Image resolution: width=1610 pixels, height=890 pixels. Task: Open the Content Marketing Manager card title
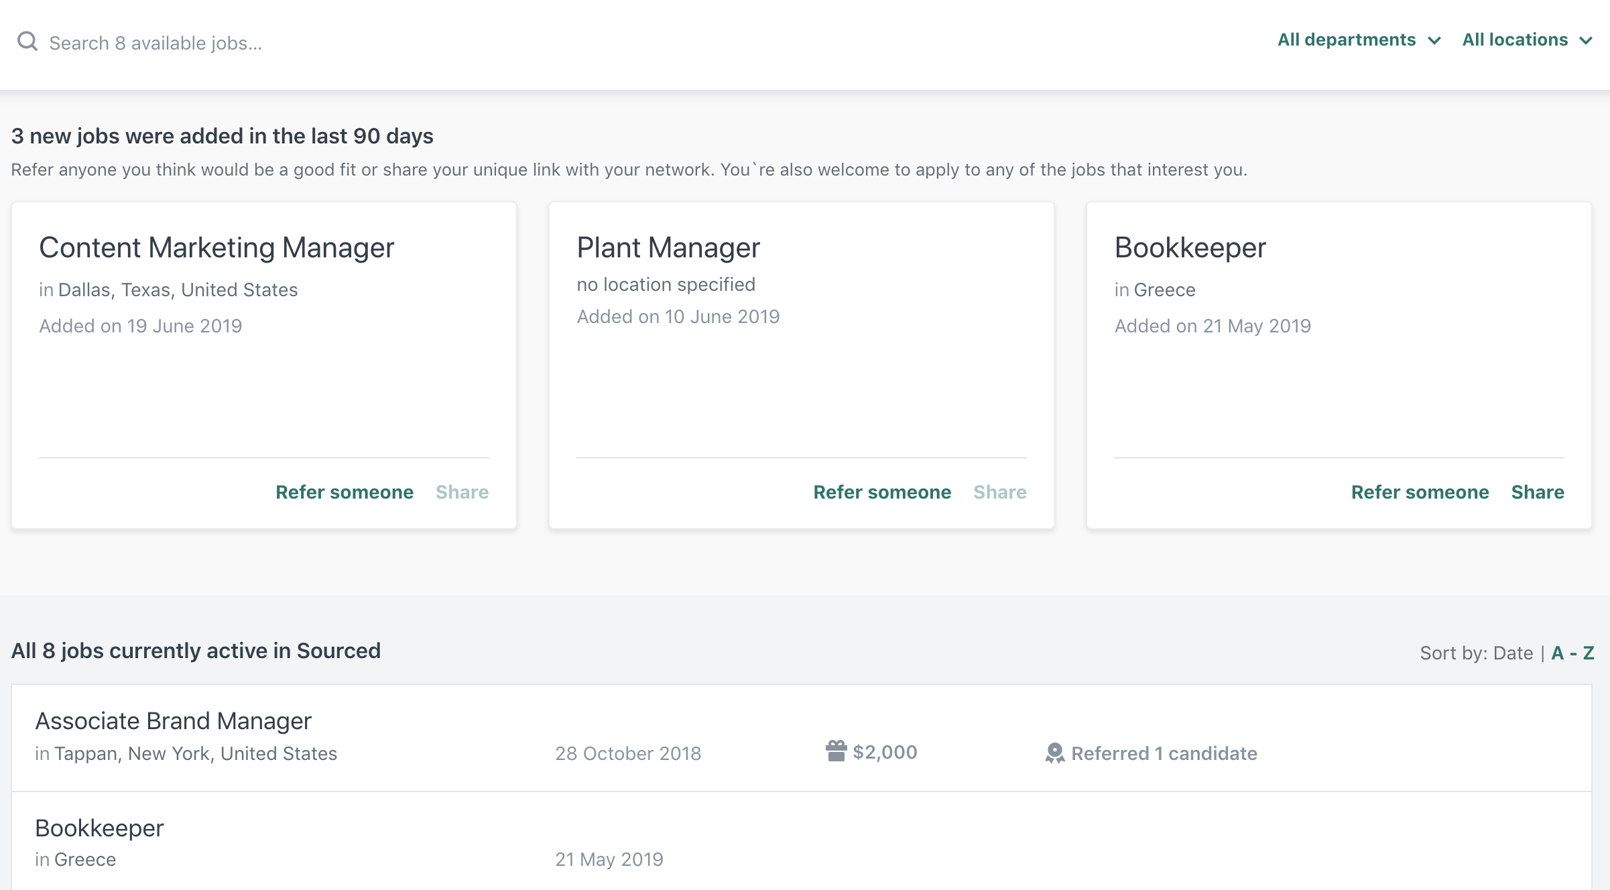[x=216, y=248]
